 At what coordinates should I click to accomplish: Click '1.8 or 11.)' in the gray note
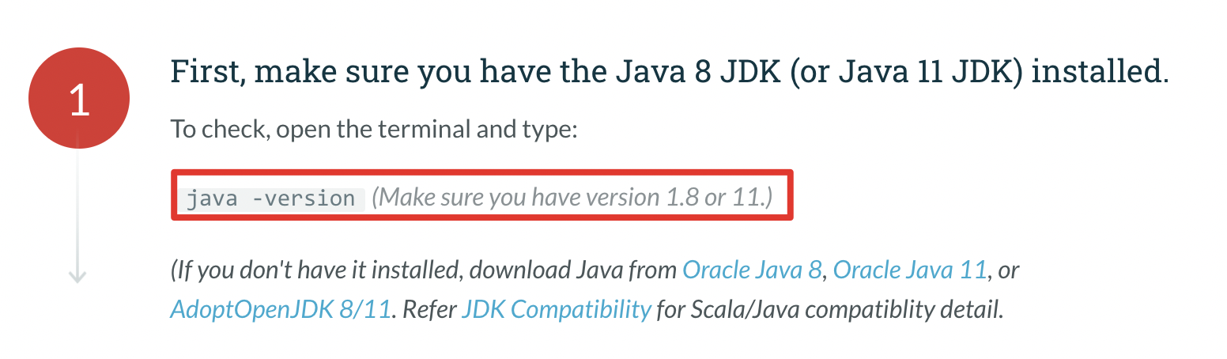(x=715, y=197)
